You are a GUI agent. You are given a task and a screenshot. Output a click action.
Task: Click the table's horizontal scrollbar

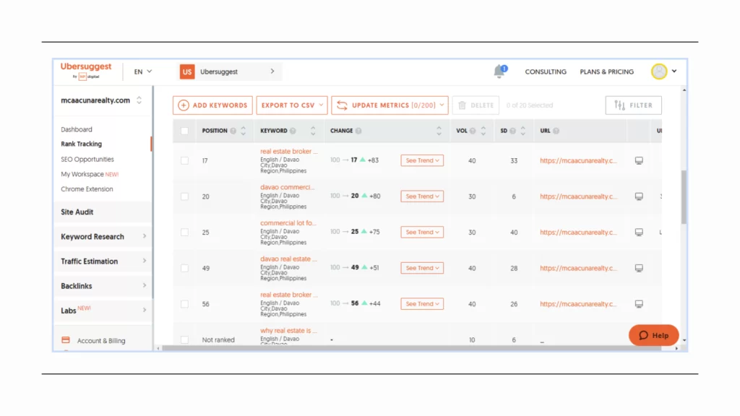tap(411, 349)
